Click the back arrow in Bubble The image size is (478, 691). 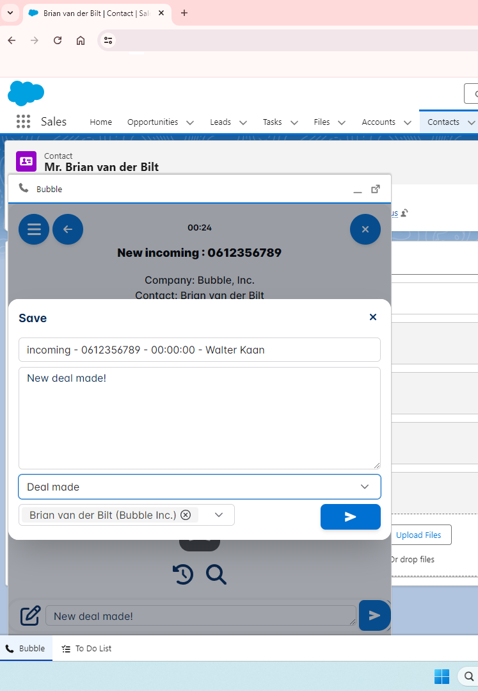(68, 229)
